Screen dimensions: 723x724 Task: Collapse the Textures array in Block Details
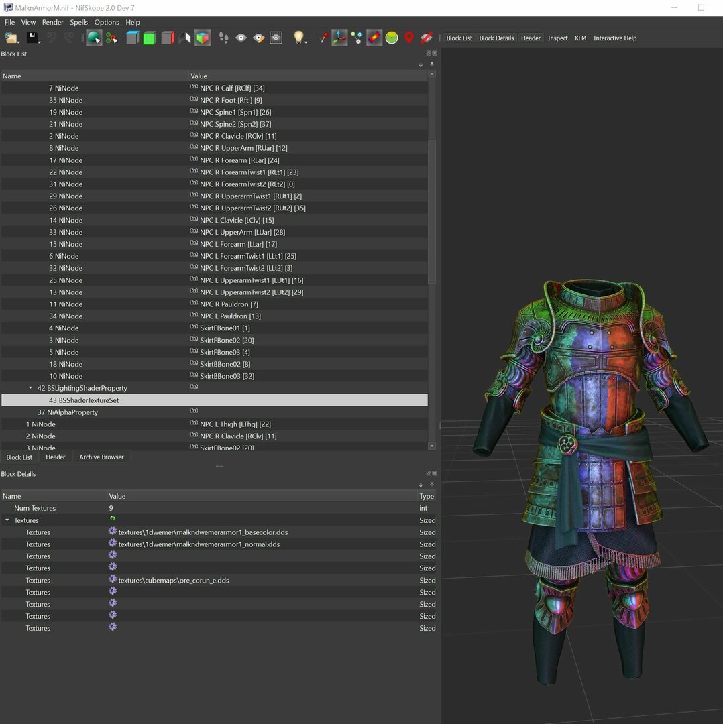(x=7, y=520)
